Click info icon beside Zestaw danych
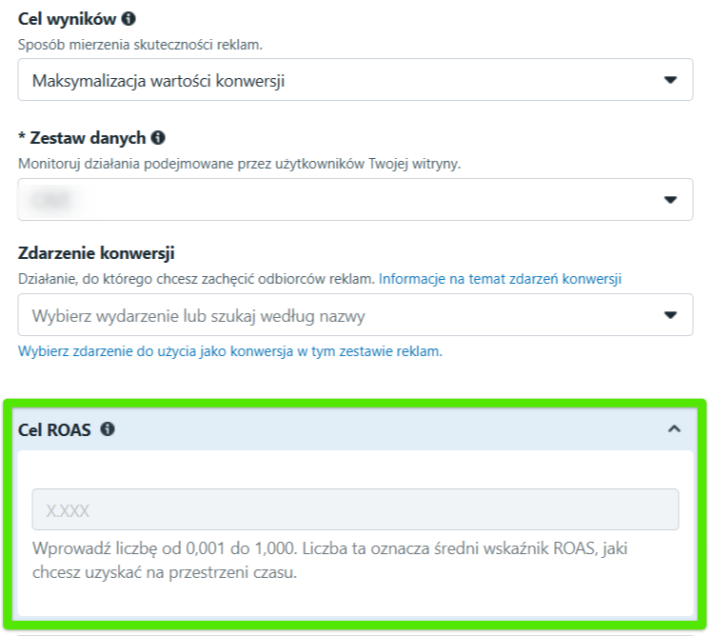712x636 pixels. [x=158, y=138]
